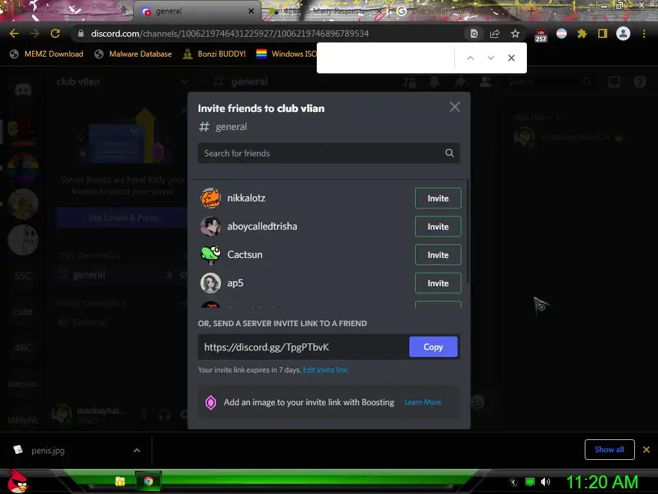Open Discord help icon

(639, 82)
